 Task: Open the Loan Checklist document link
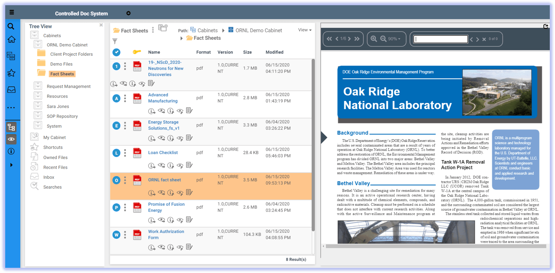click(x=163, y=153)
